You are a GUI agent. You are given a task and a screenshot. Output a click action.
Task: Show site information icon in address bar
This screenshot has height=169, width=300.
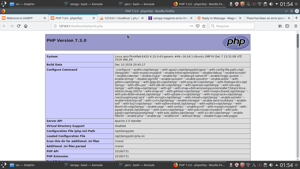coord(55,26)
